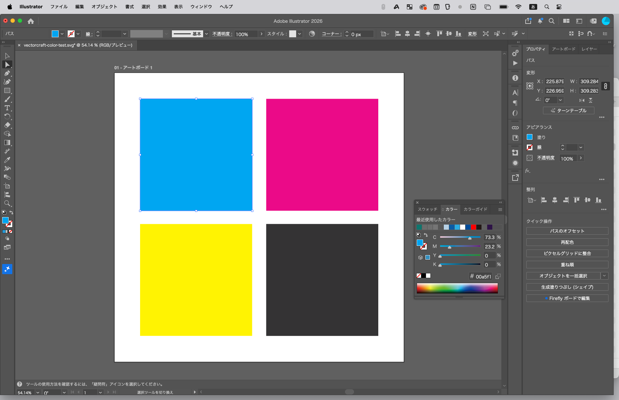Open the オブジェクト menu
The width and height of the screenshot is (619, 400).
pos(104,7)
